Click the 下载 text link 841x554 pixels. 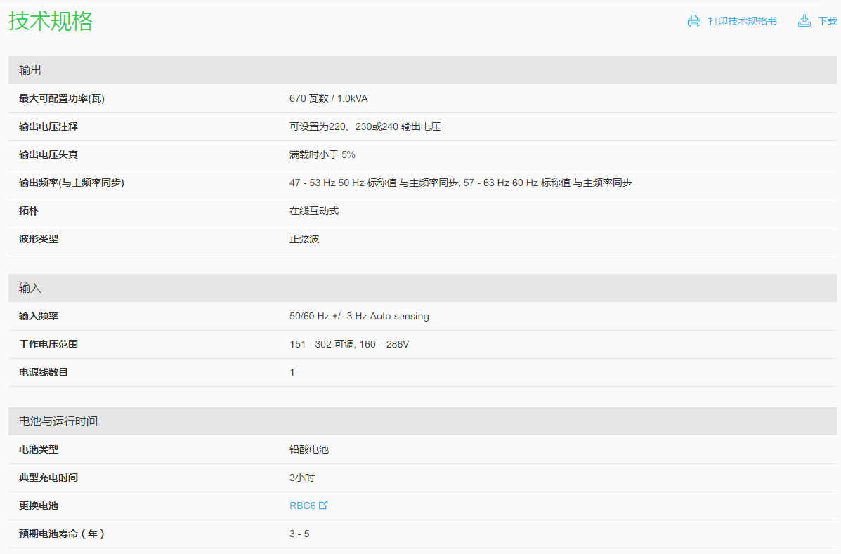pyautogui.click(x=828, y=21)
